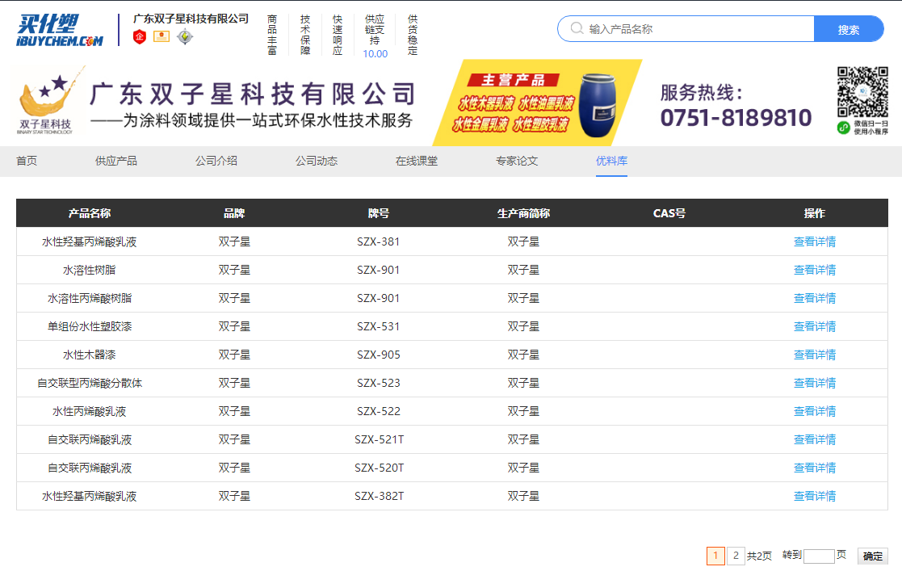Click the 供货稳定 rating label
The image size is (902, 571).
point(413,35)
